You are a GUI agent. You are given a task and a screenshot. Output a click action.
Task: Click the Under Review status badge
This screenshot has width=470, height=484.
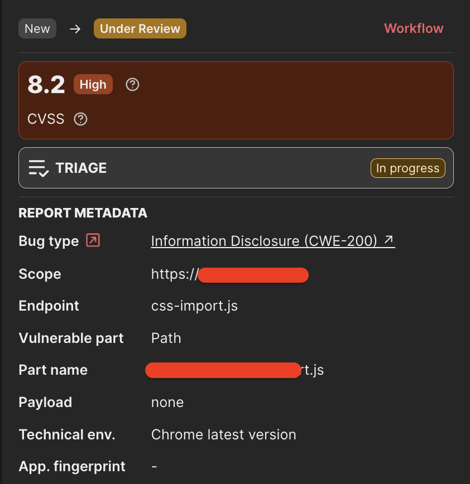click(140, 28)
